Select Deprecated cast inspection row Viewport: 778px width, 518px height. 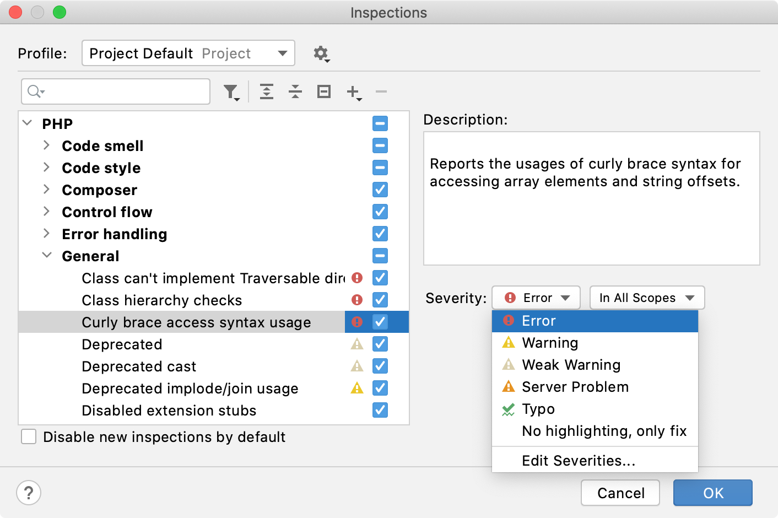pyautogui.click(x=214, y=366)
